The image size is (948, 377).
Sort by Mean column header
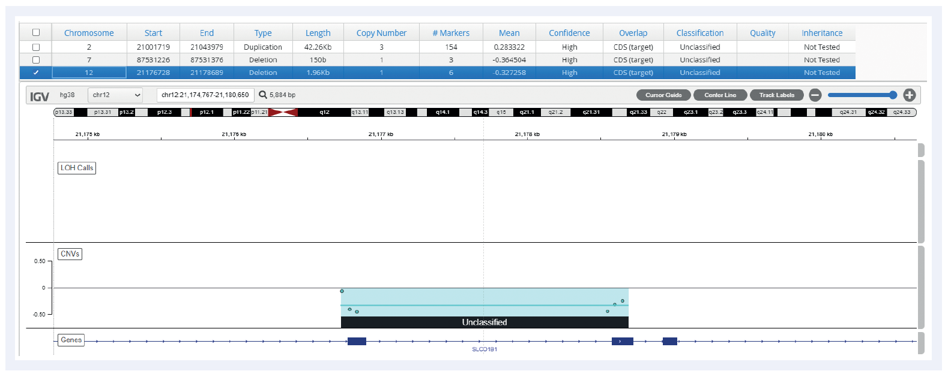(x=509, y=33)
